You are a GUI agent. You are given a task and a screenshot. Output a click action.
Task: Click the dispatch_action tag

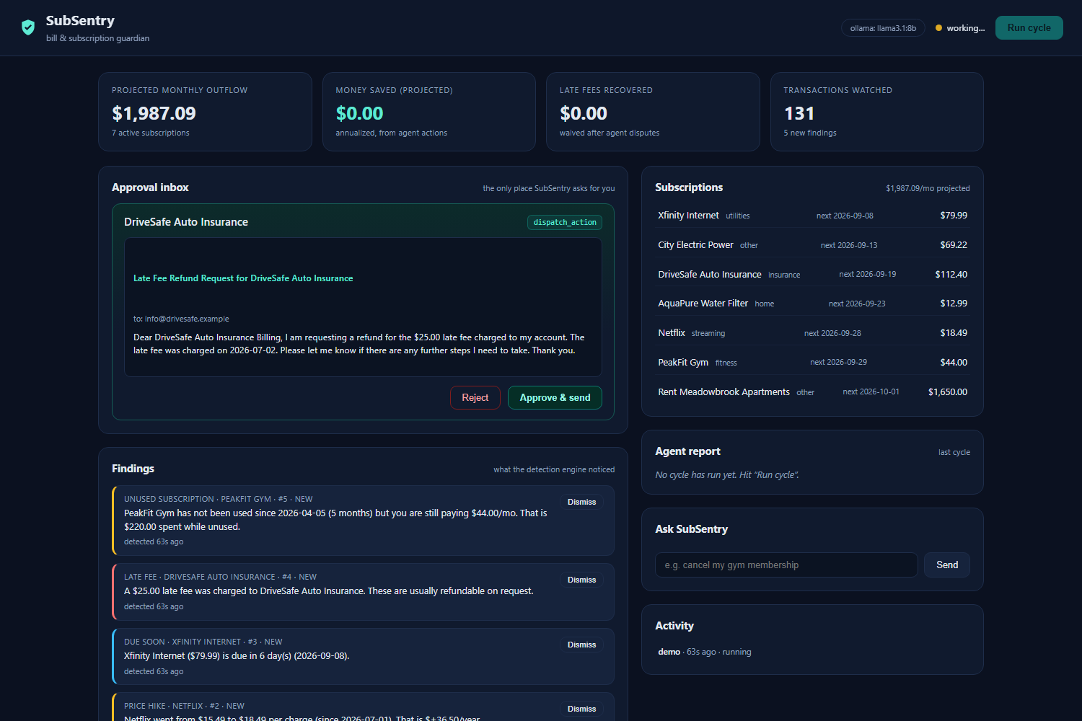(x=565, y=222)
